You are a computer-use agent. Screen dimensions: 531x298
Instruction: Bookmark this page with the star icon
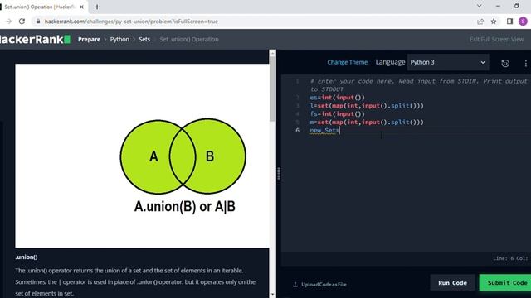494,22
